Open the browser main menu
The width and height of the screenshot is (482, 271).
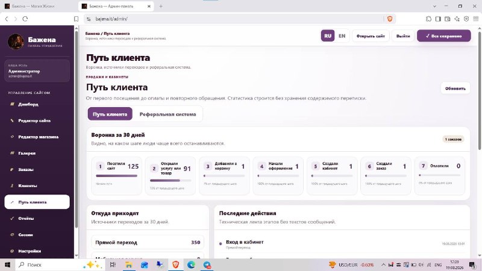[x=475, y=19]
